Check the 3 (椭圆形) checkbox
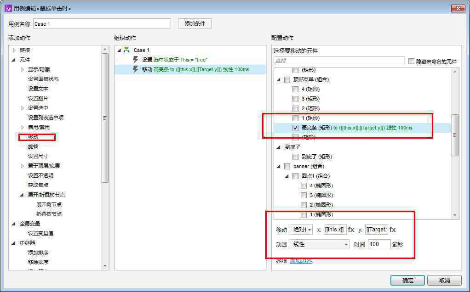Viewport: 470px width, 292px height. point(304,195)
